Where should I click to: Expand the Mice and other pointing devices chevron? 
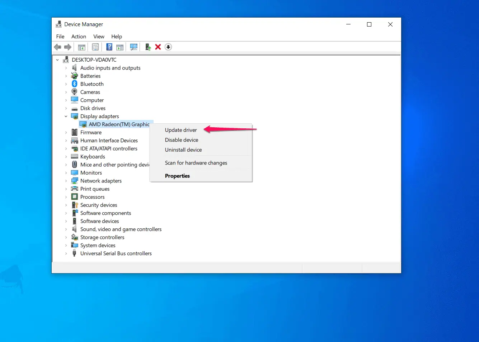pyautogui.click(x=66, y=165)
